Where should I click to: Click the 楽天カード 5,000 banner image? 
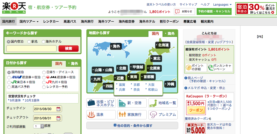point(196,128)
